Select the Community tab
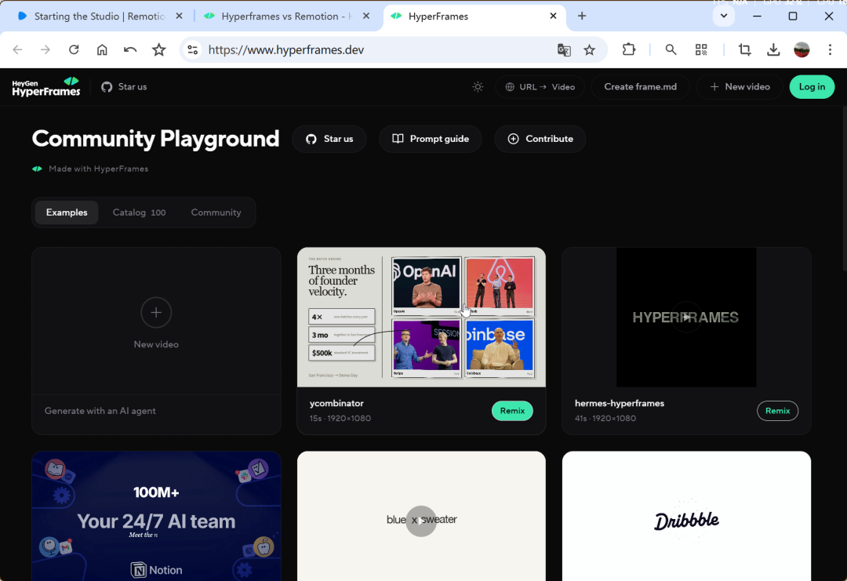 point(216,212)
